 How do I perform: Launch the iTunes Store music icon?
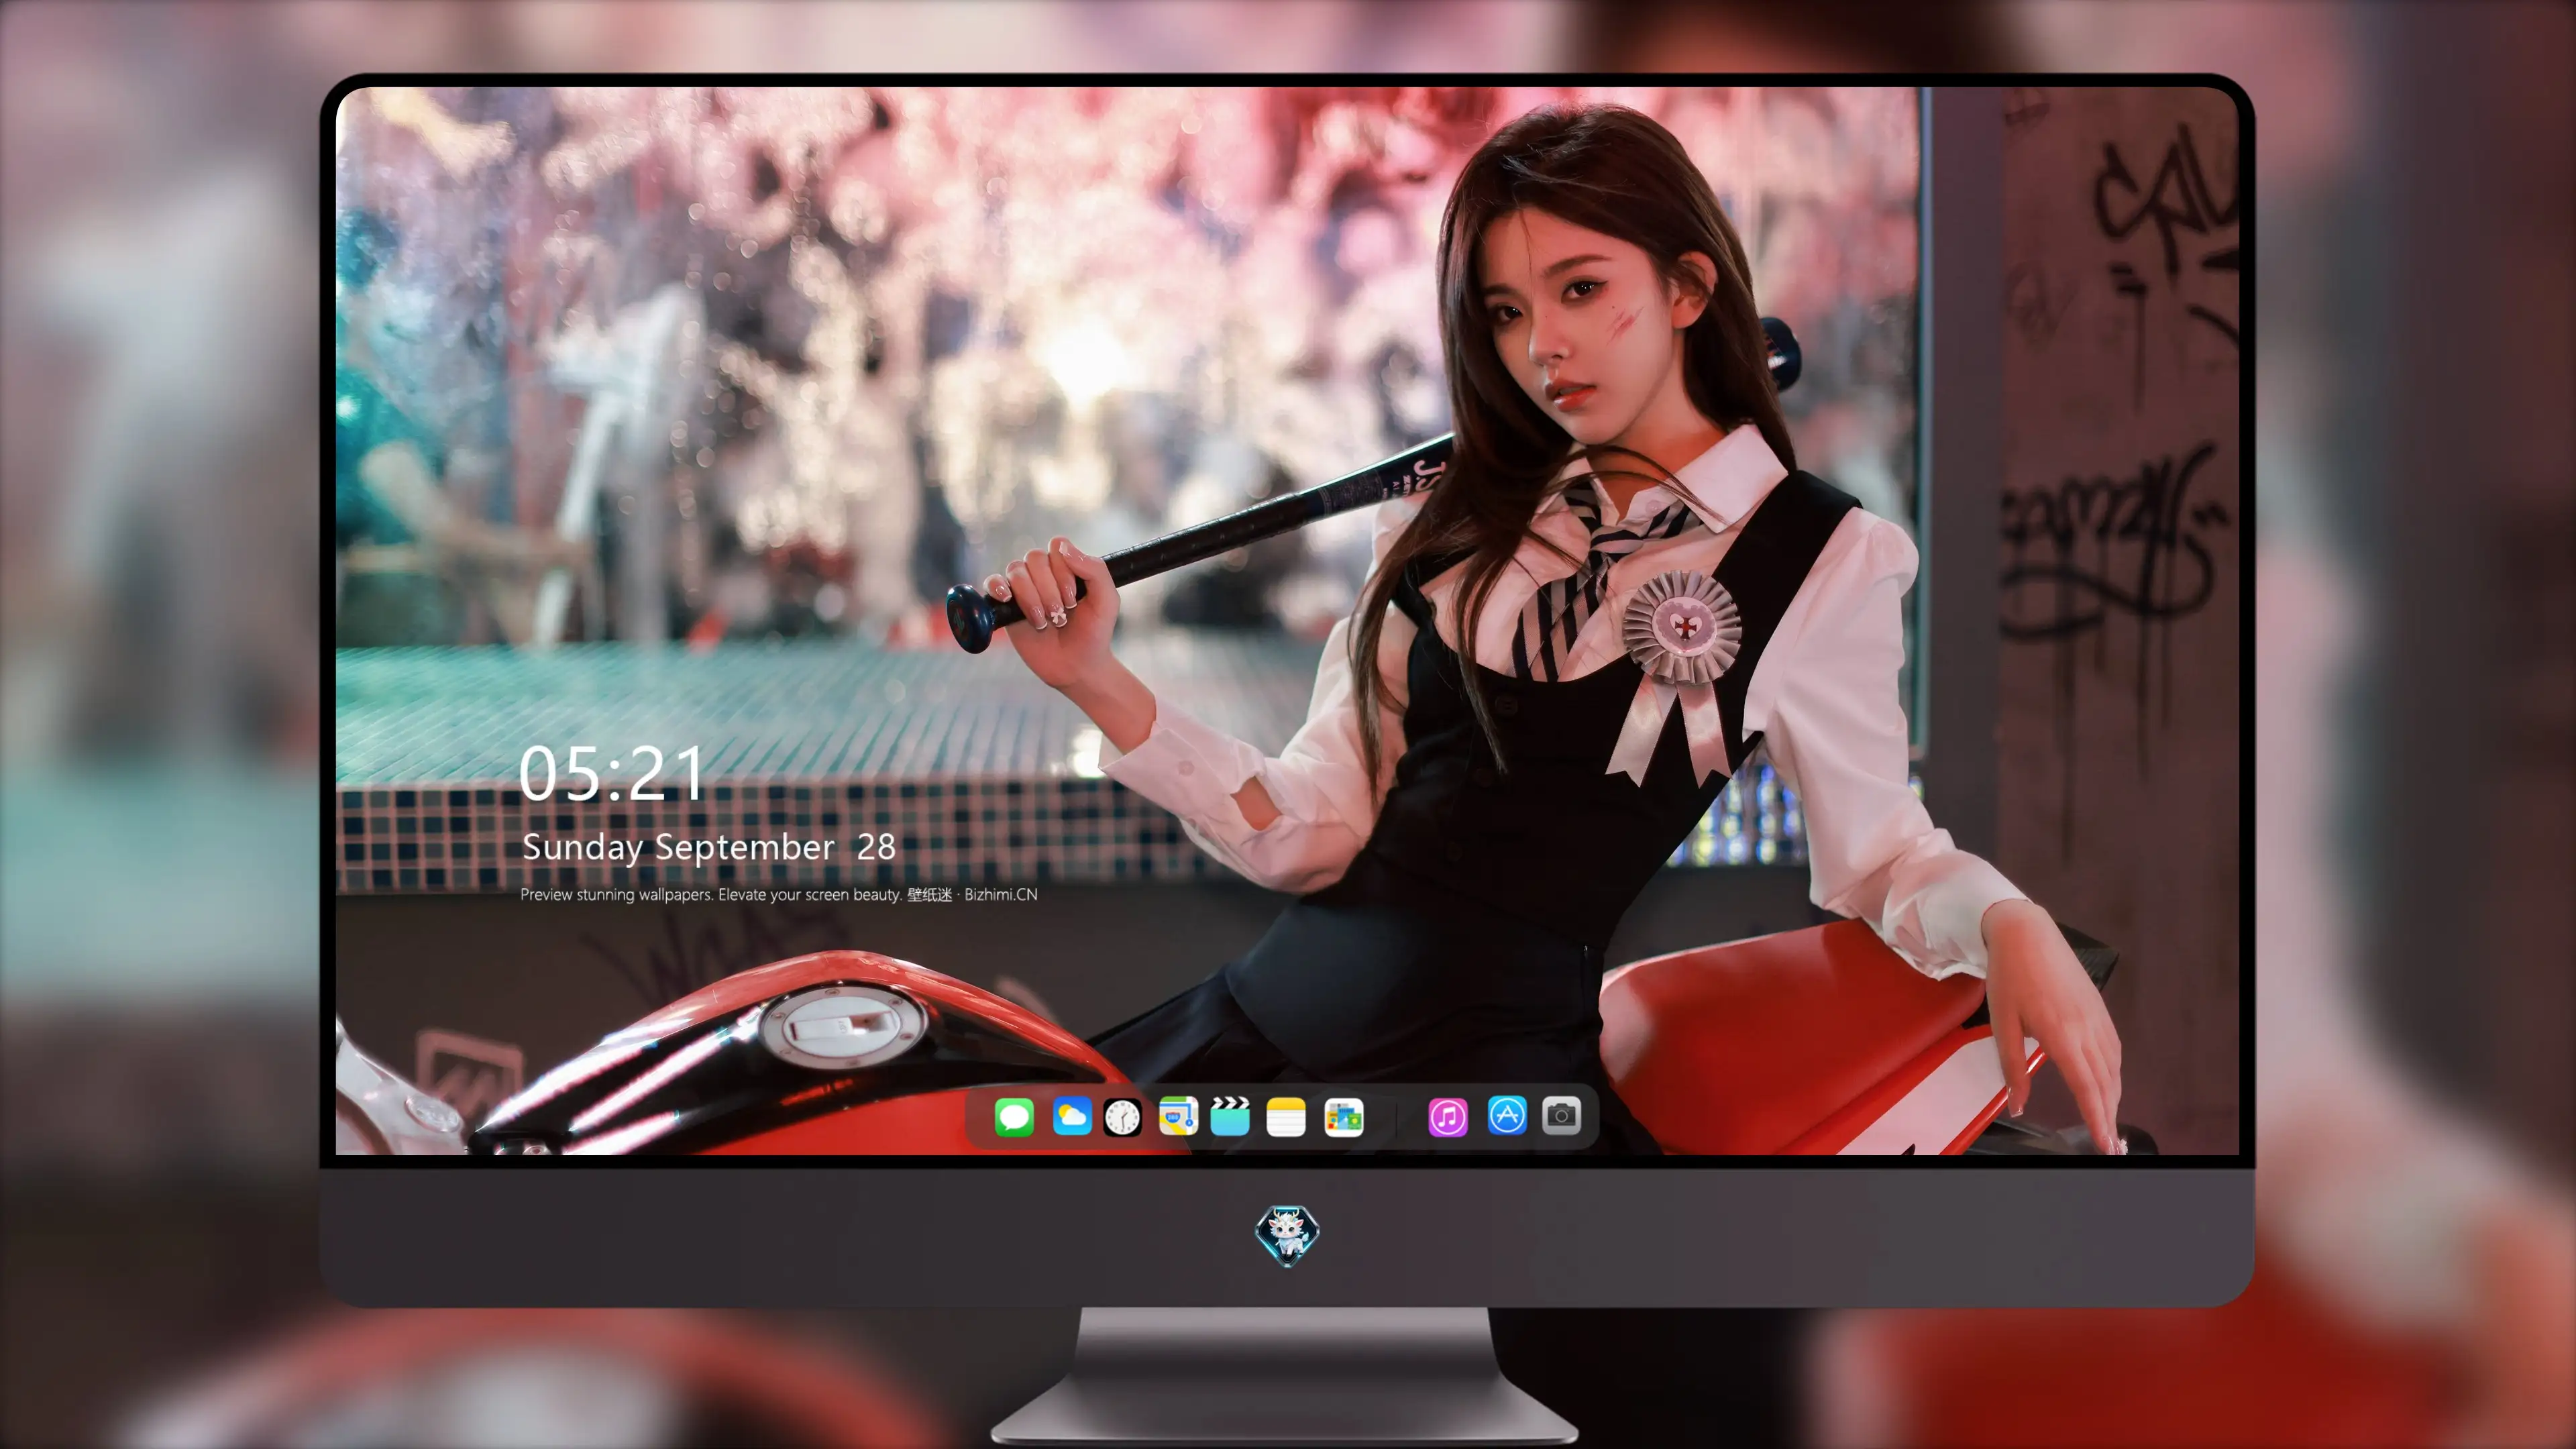coord(1448,1117)
